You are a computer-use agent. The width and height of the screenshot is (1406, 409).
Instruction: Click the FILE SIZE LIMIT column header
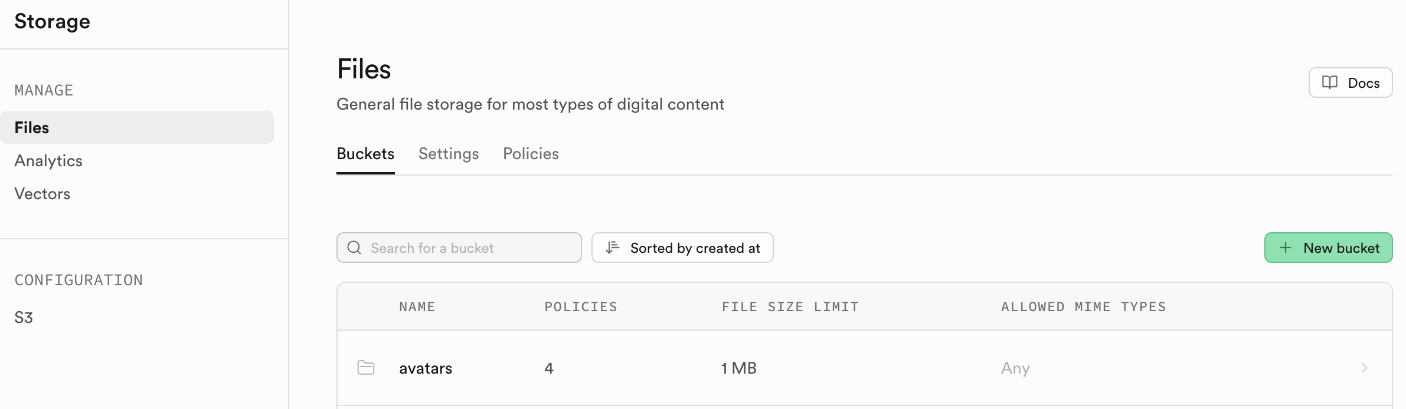[x=790, y=306]
